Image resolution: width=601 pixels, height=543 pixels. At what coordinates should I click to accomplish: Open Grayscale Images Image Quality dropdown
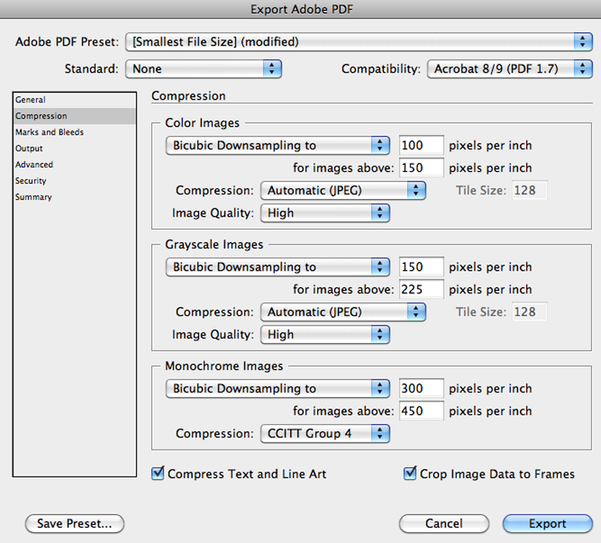(x=325, y=335)
